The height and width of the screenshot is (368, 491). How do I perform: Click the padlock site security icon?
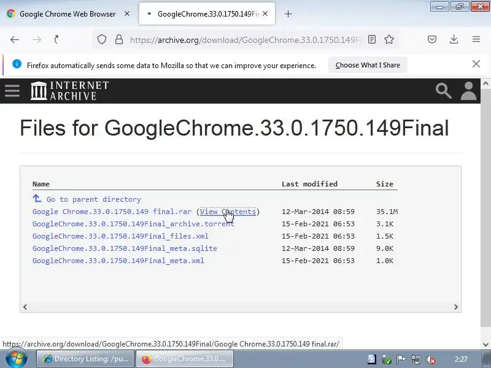119,39
